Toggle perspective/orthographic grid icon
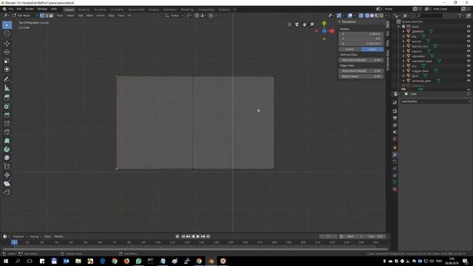 click(289, 24)
